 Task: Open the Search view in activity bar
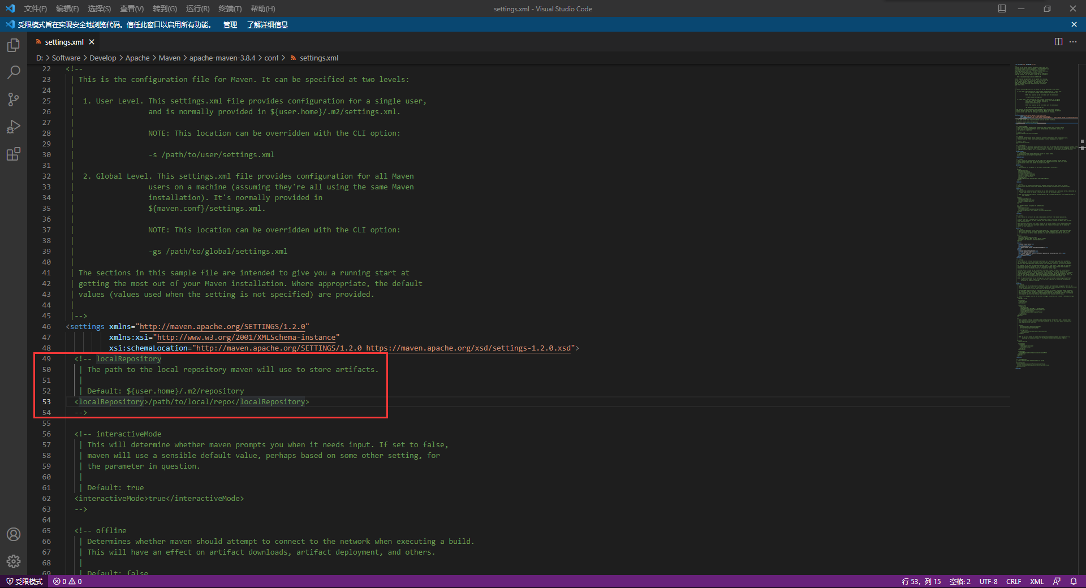coord(14,72)
